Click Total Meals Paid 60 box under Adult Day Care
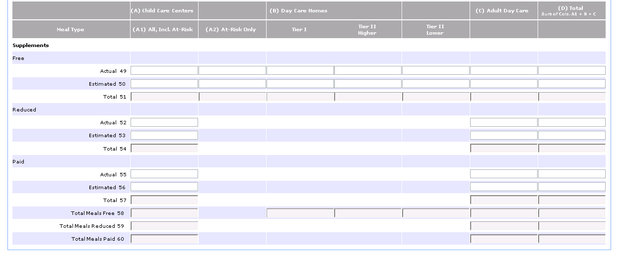The width and height of the screenshot is (623, 259). coord(504,239)
